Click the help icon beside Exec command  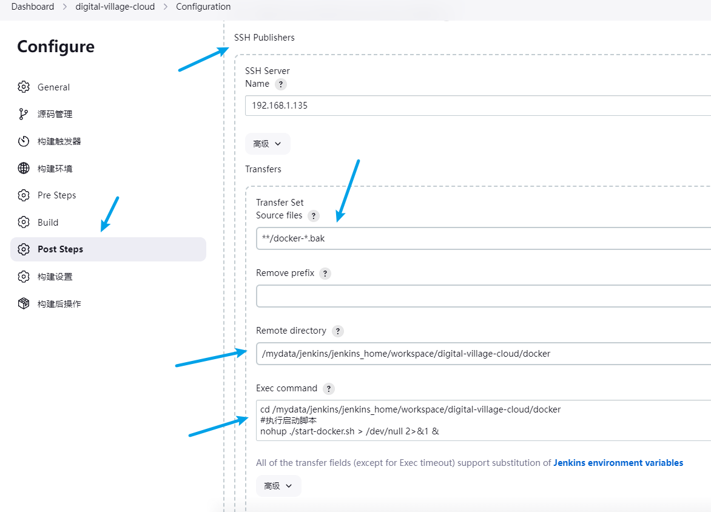[x=329, y=389]
